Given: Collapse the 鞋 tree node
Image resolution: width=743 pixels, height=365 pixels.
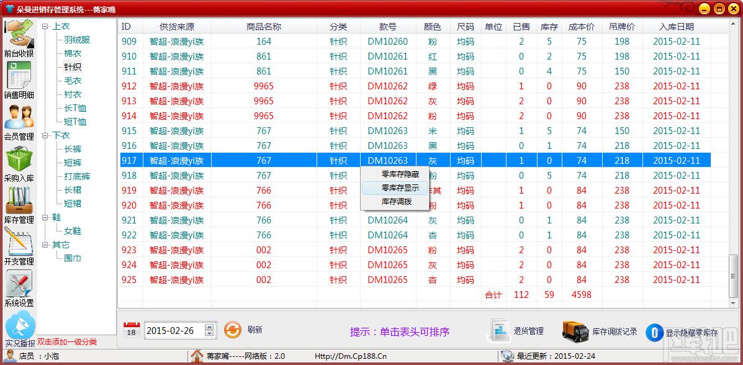Looking at the screenshot, I should point(45,217).
